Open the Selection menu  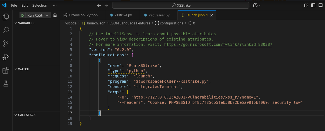[x=40, y=5]
